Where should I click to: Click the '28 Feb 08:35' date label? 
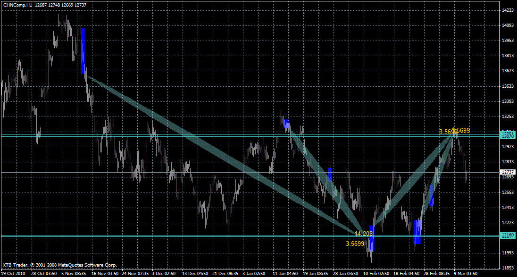tap(437, 274)
